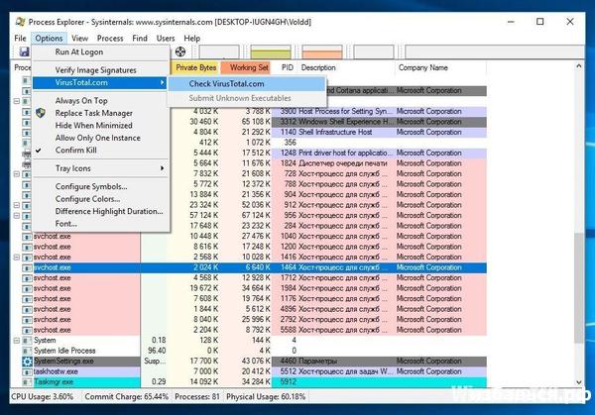The height and width of the screenshot is (415, 595).
Task: Sort by Company Name column header
Action: [x=440, y=67]
